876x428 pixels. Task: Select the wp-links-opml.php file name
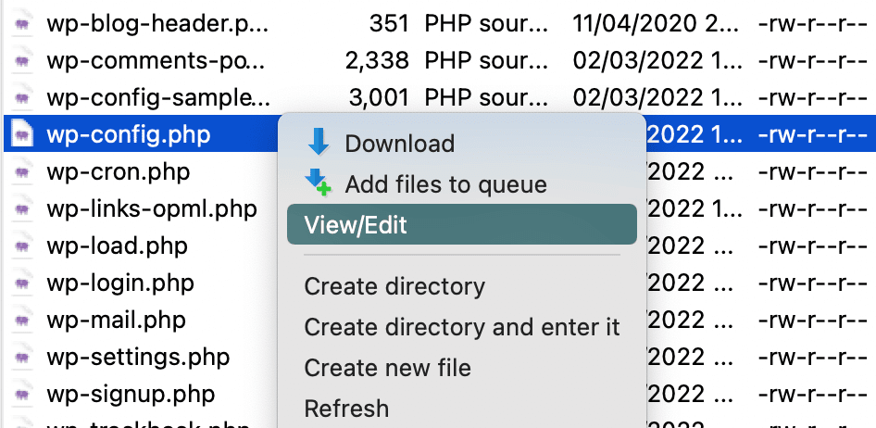pyautogui.click(x=152, y=209)
